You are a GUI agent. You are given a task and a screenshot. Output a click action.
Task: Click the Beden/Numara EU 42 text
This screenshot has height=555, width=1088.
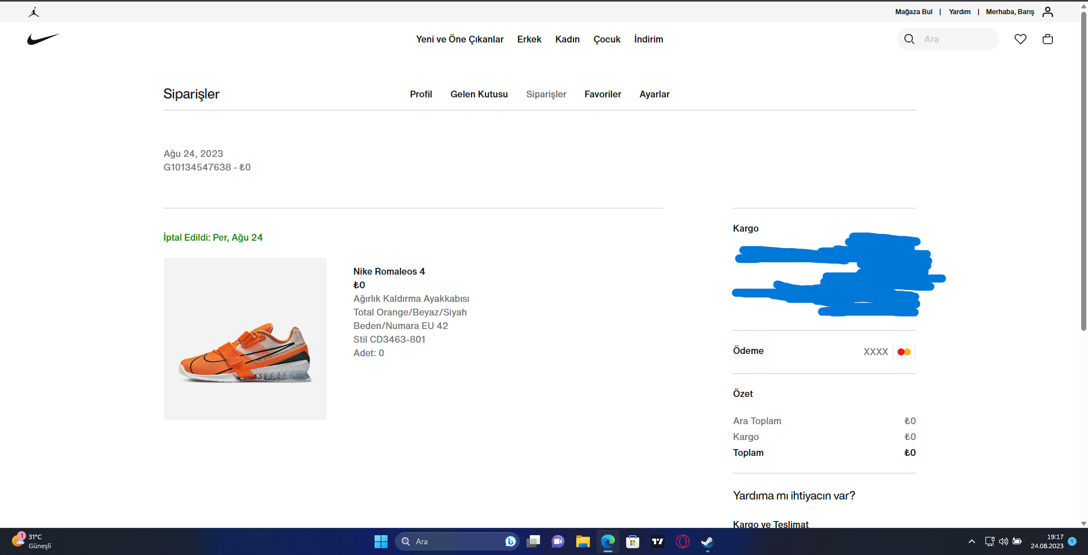401,326
